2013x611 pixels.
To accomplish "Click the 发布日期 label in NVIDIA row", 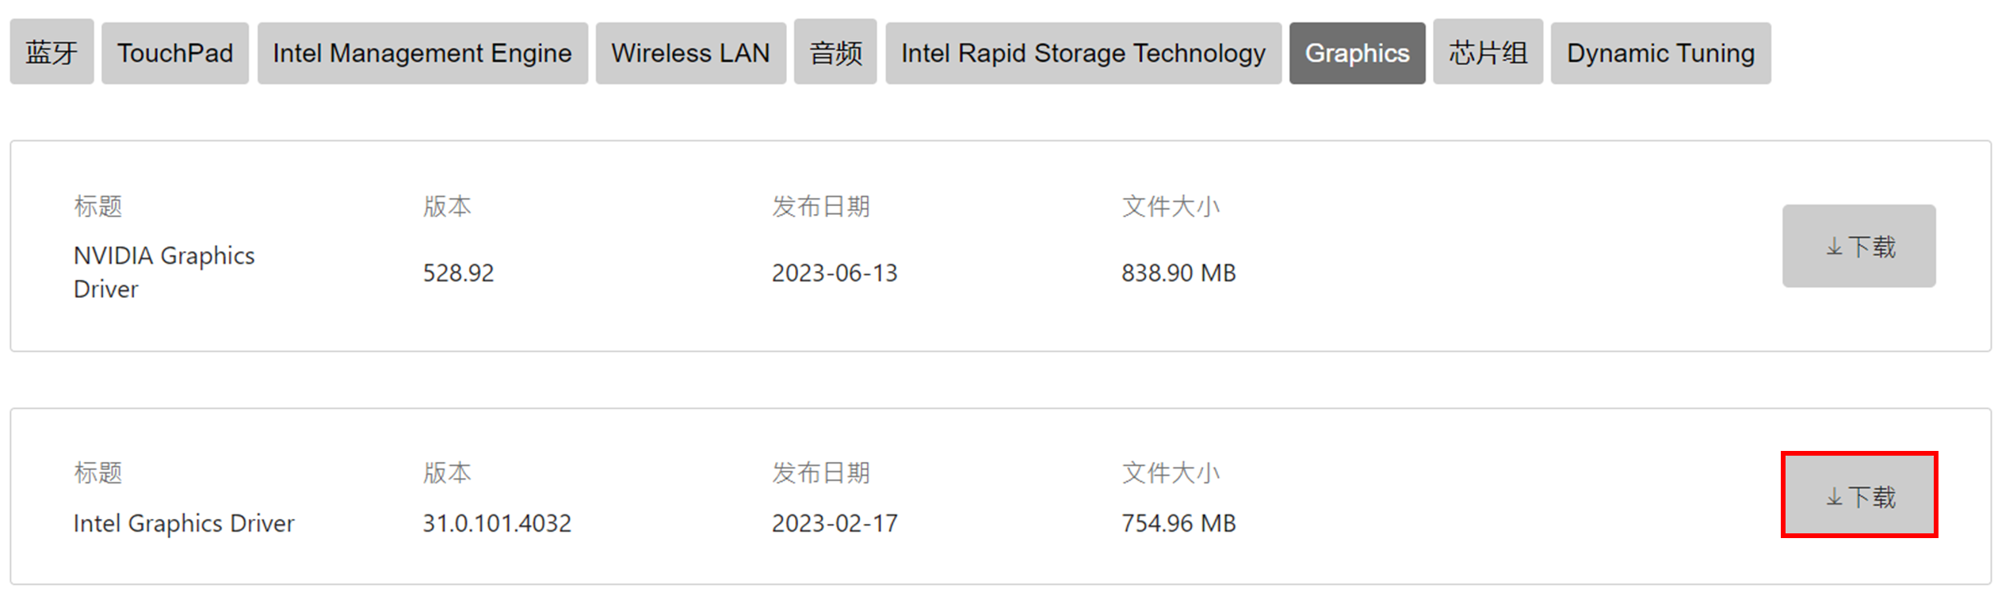I will pyautogui.click(x=821, y=206).
